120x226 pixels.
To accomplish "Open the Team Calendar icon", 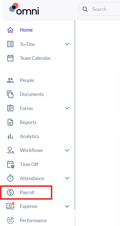I will pyautogui.click(x=10, y=58).
